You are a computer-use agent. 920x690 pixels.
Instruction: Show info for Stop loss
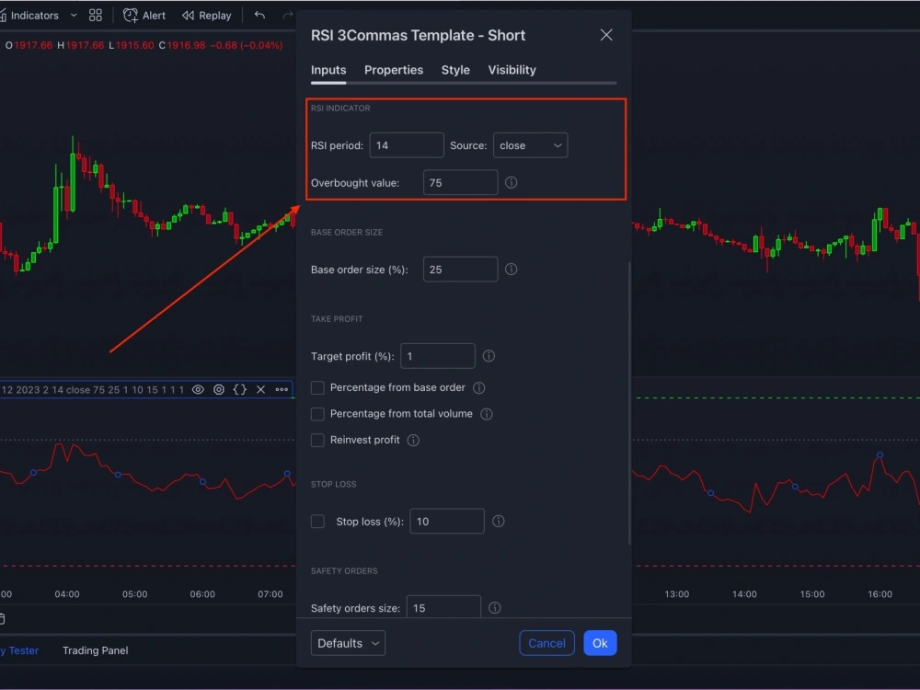[x=498, y=521]
